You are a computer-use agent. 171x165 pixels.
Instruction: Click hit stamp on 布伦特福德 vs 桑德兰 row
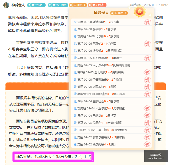pos(147,58)
